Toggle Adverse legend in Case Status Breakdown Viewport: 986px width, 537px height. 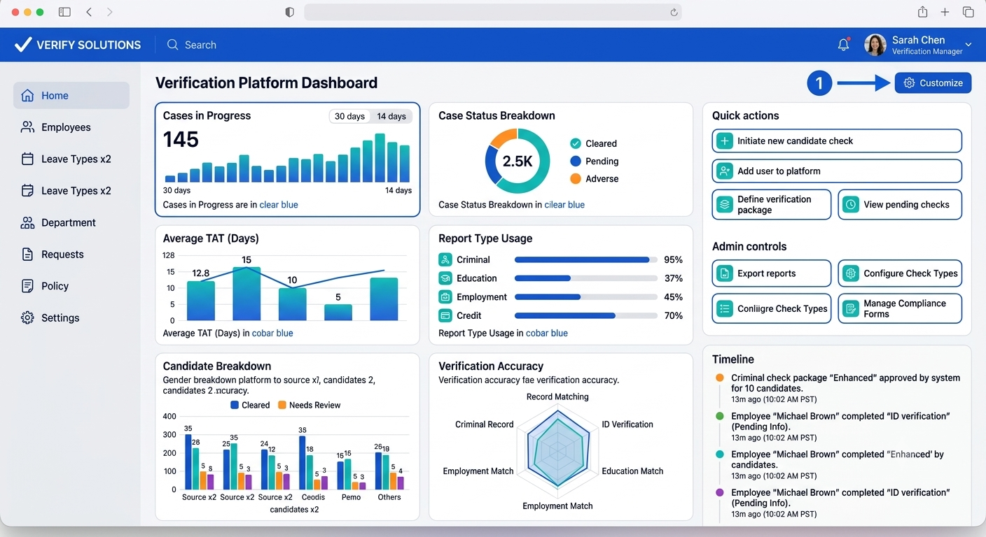coord(594,178)
